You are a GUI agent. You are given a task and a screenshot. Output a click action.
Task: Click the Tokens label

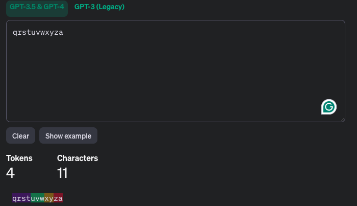19,158
